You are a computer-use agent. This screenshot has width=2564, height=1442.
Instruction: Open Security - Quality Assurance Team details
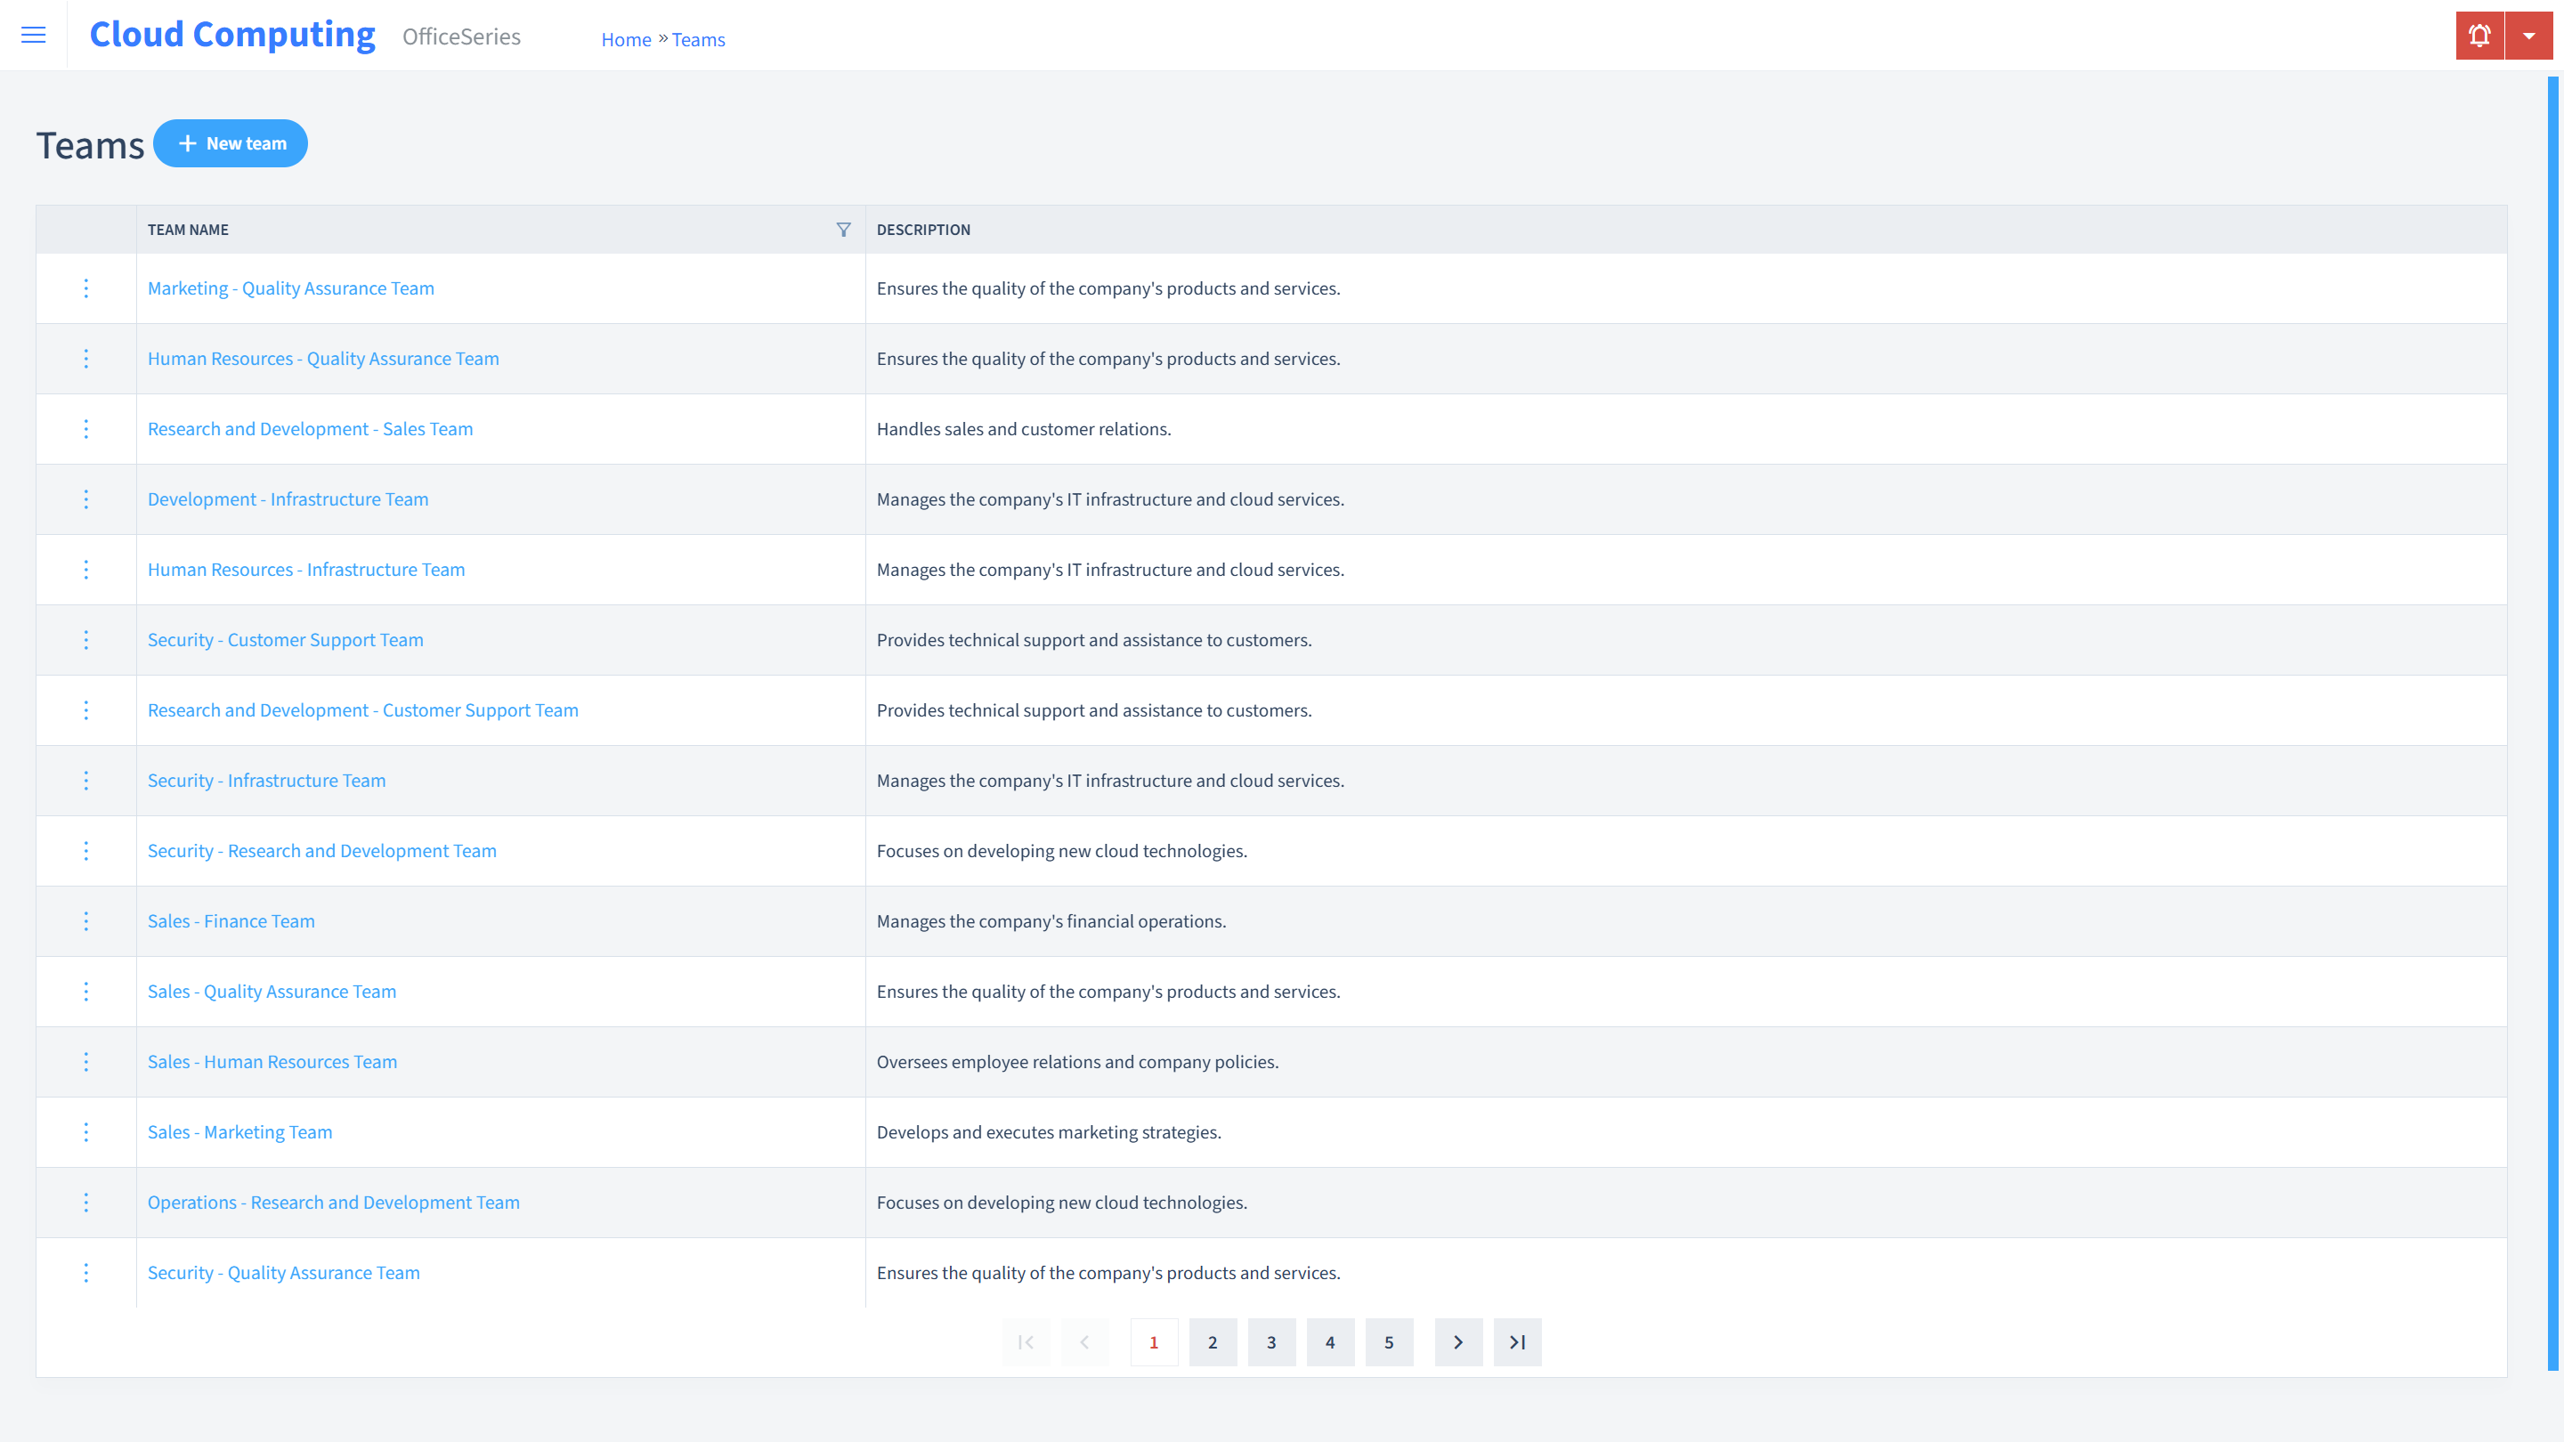tap(283, 1271)
